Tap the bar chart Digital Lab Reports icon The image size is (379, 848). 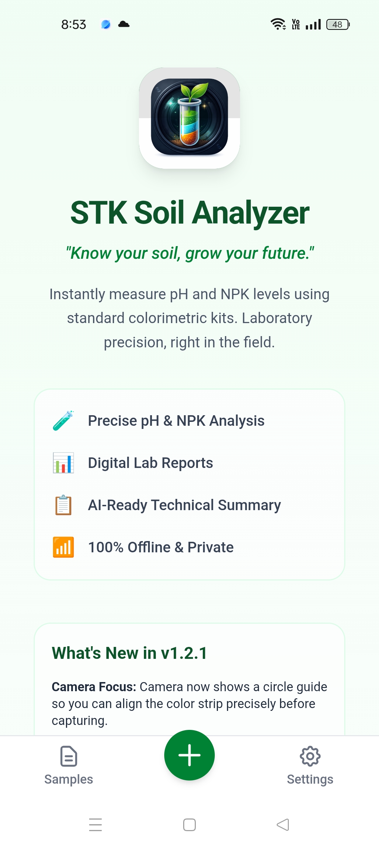click(x=63, y=463)
